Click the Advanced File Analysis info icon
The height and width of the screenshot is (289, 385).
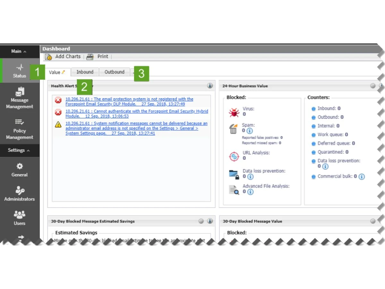250,192
